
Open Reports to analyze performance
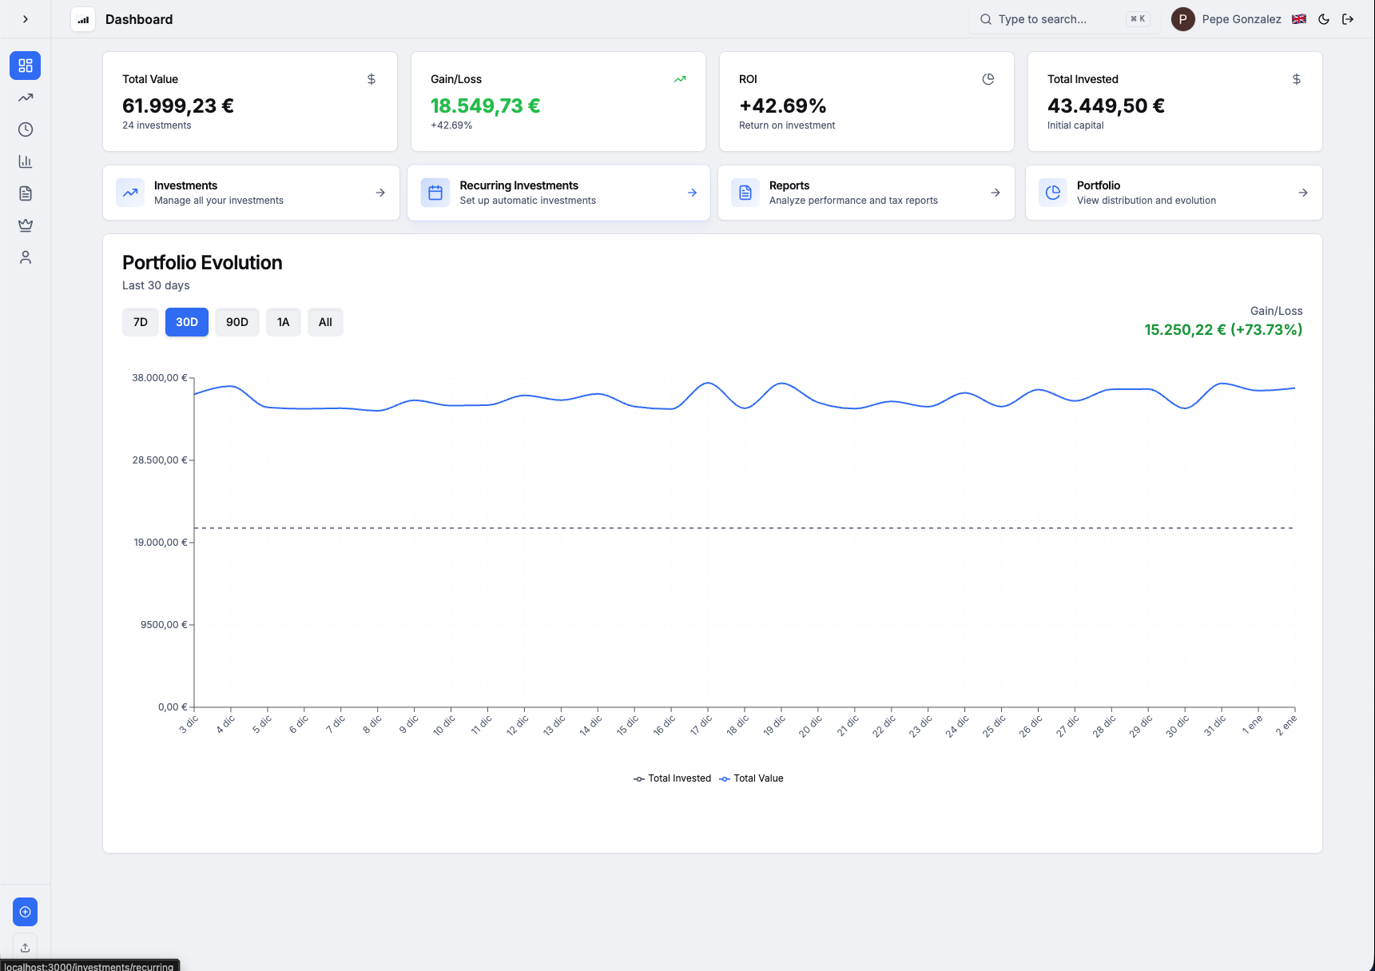(866, 193)
